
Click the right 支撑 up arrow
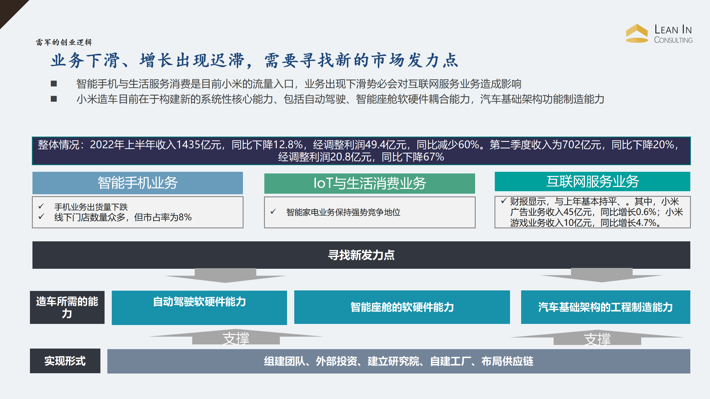point(597,337)
